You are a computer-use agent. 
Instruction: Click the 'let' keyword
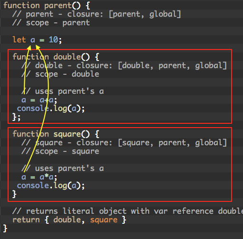click(x=19, y=40)
